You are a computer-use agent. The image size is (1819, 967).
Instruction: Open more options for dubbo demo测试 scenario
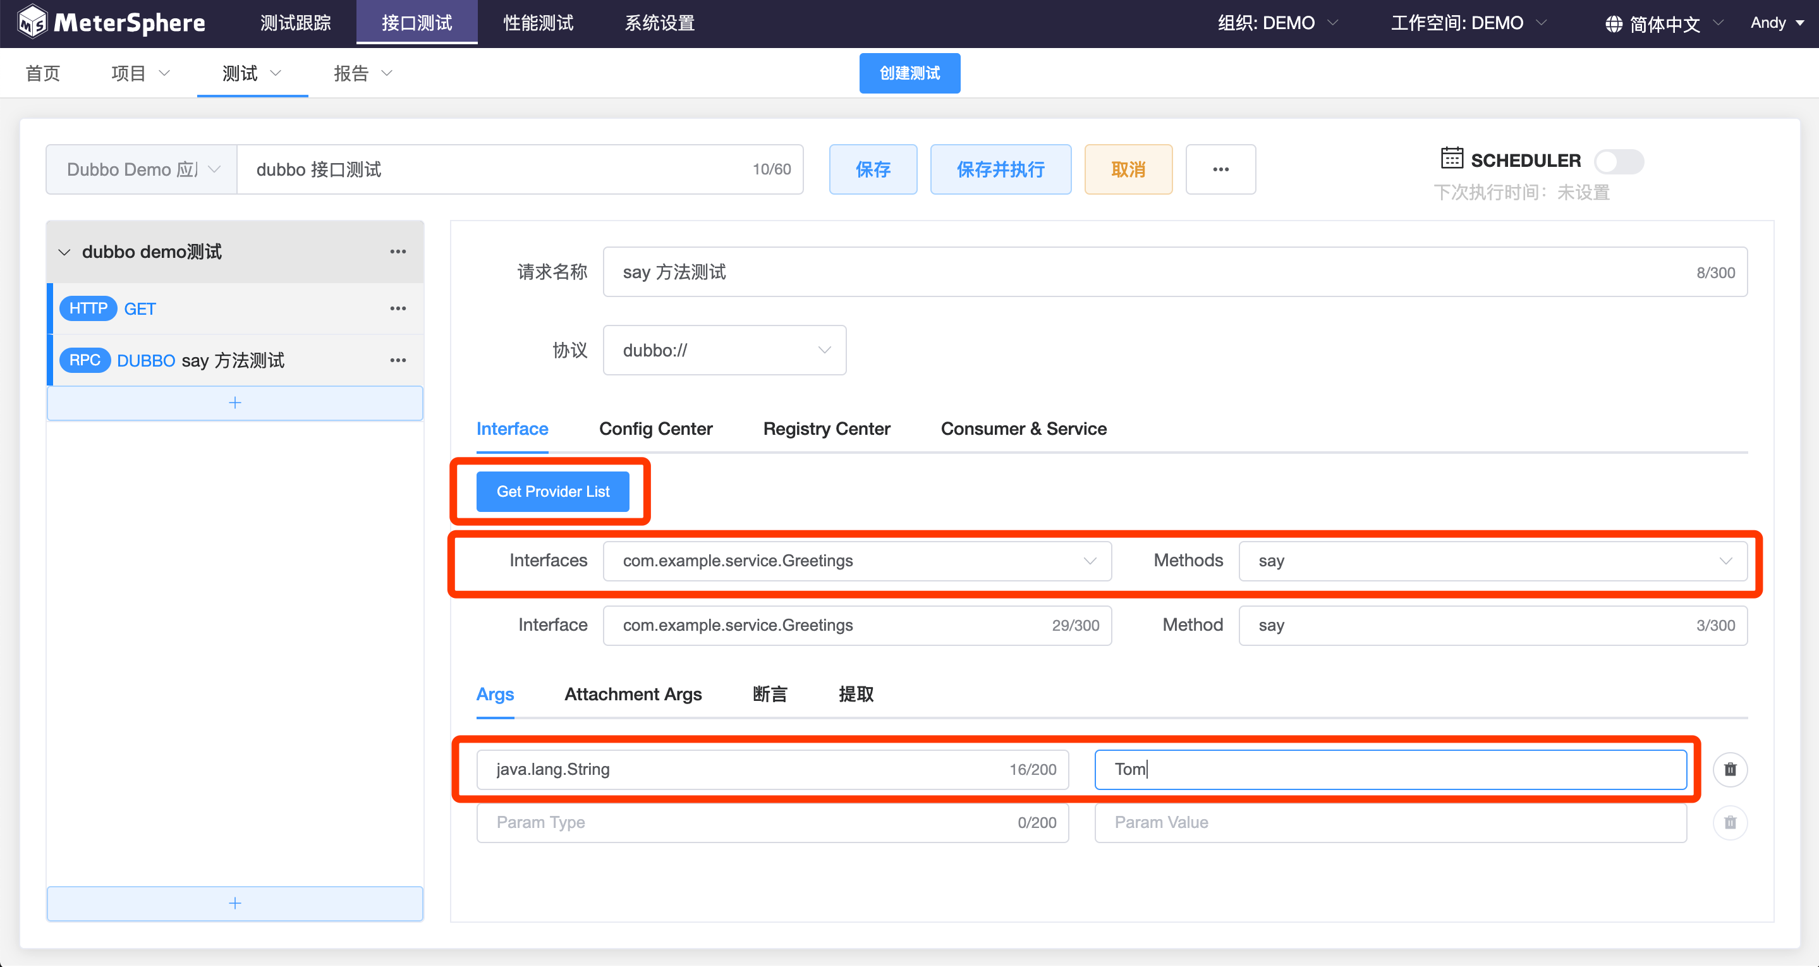(398, 252)
